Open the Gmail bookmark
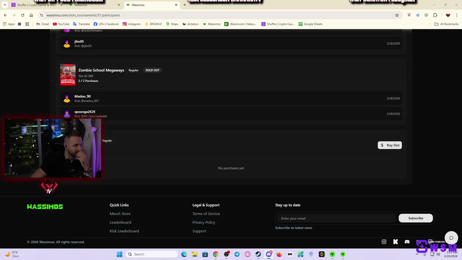 click(43, 24)
